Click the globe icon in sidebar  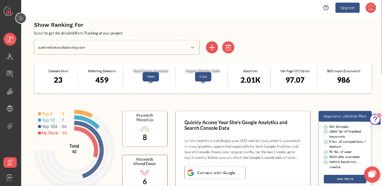click(10, 108)
